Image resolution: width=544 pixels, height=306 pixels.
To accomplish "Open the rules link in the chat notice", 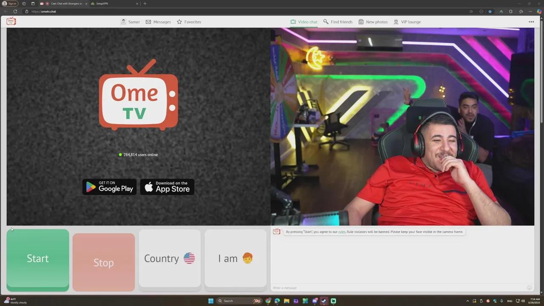I will pyautogui.click(x=342, y=232).
